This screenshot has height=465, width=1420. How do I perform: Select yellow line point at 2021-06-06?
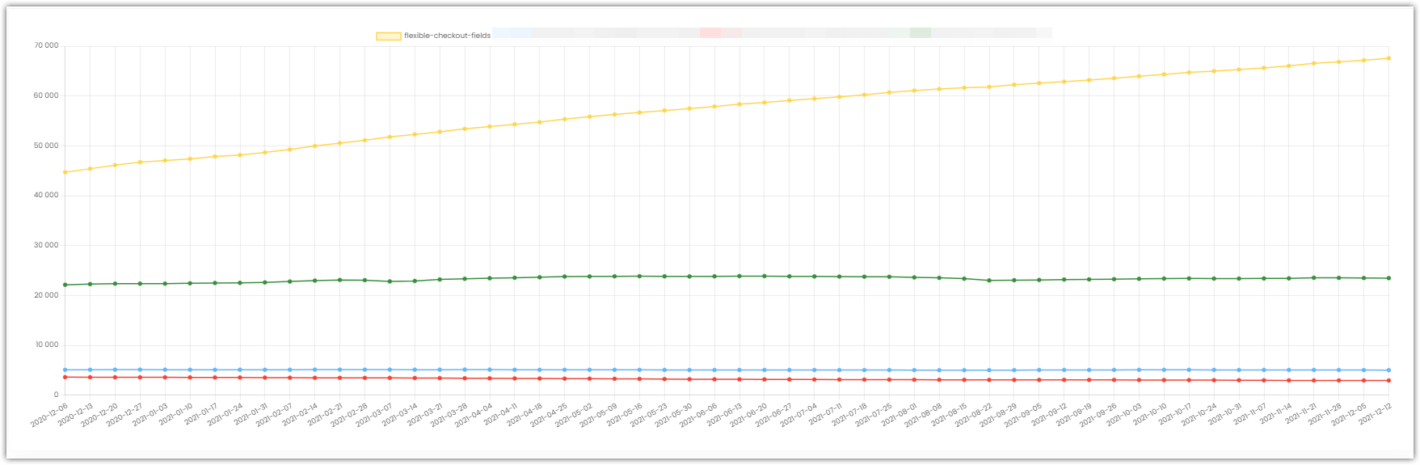coord(714,107)
